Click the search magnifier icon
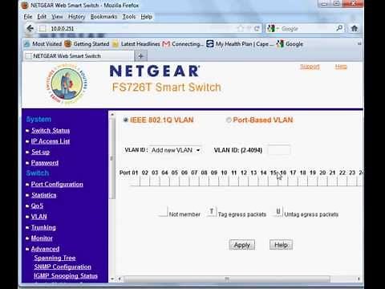This screenshot has width=385, height=289. tap(339, 28)
